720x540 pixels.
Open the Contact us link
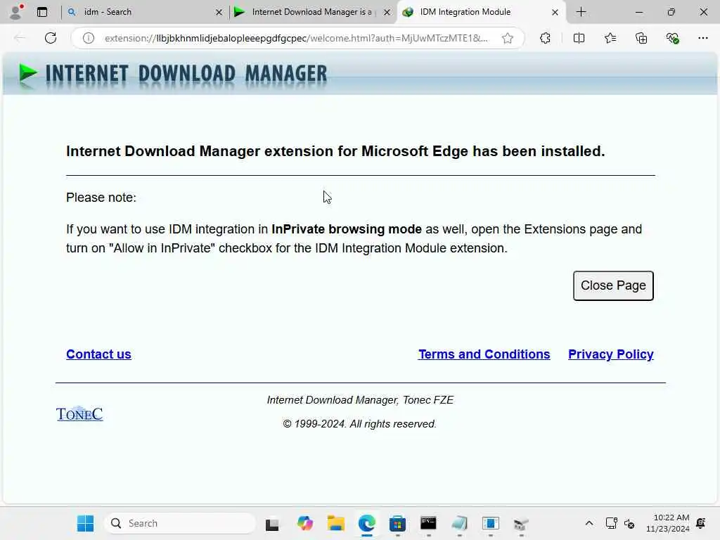click(98, 354)
